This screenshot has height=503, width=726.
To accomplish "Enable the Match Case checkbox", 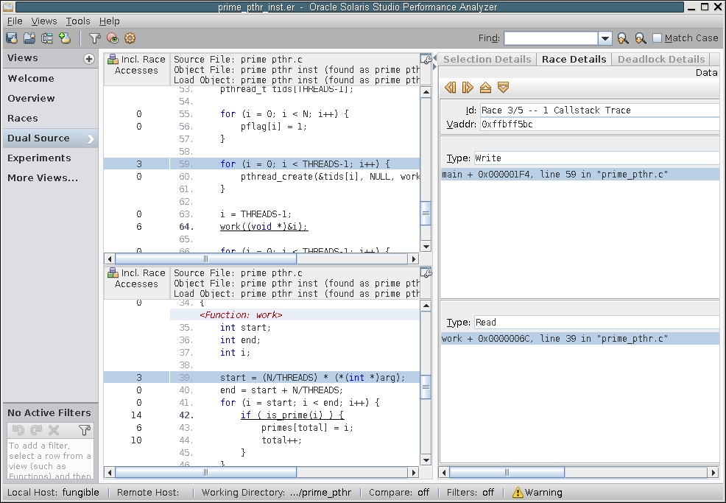I will (658, 38).
